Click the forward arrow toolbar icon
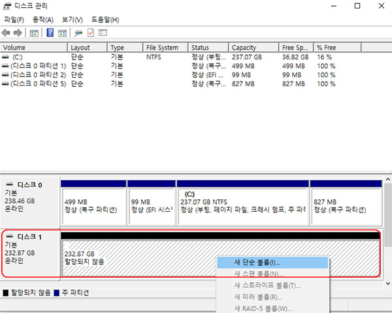 (18, 33)
